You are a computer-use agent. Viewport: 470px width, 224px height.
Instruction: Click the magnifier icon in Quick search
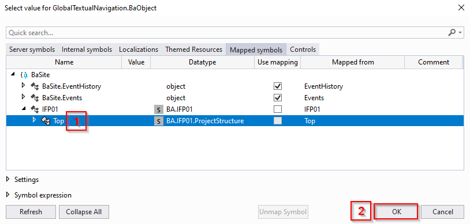[452, 33]
